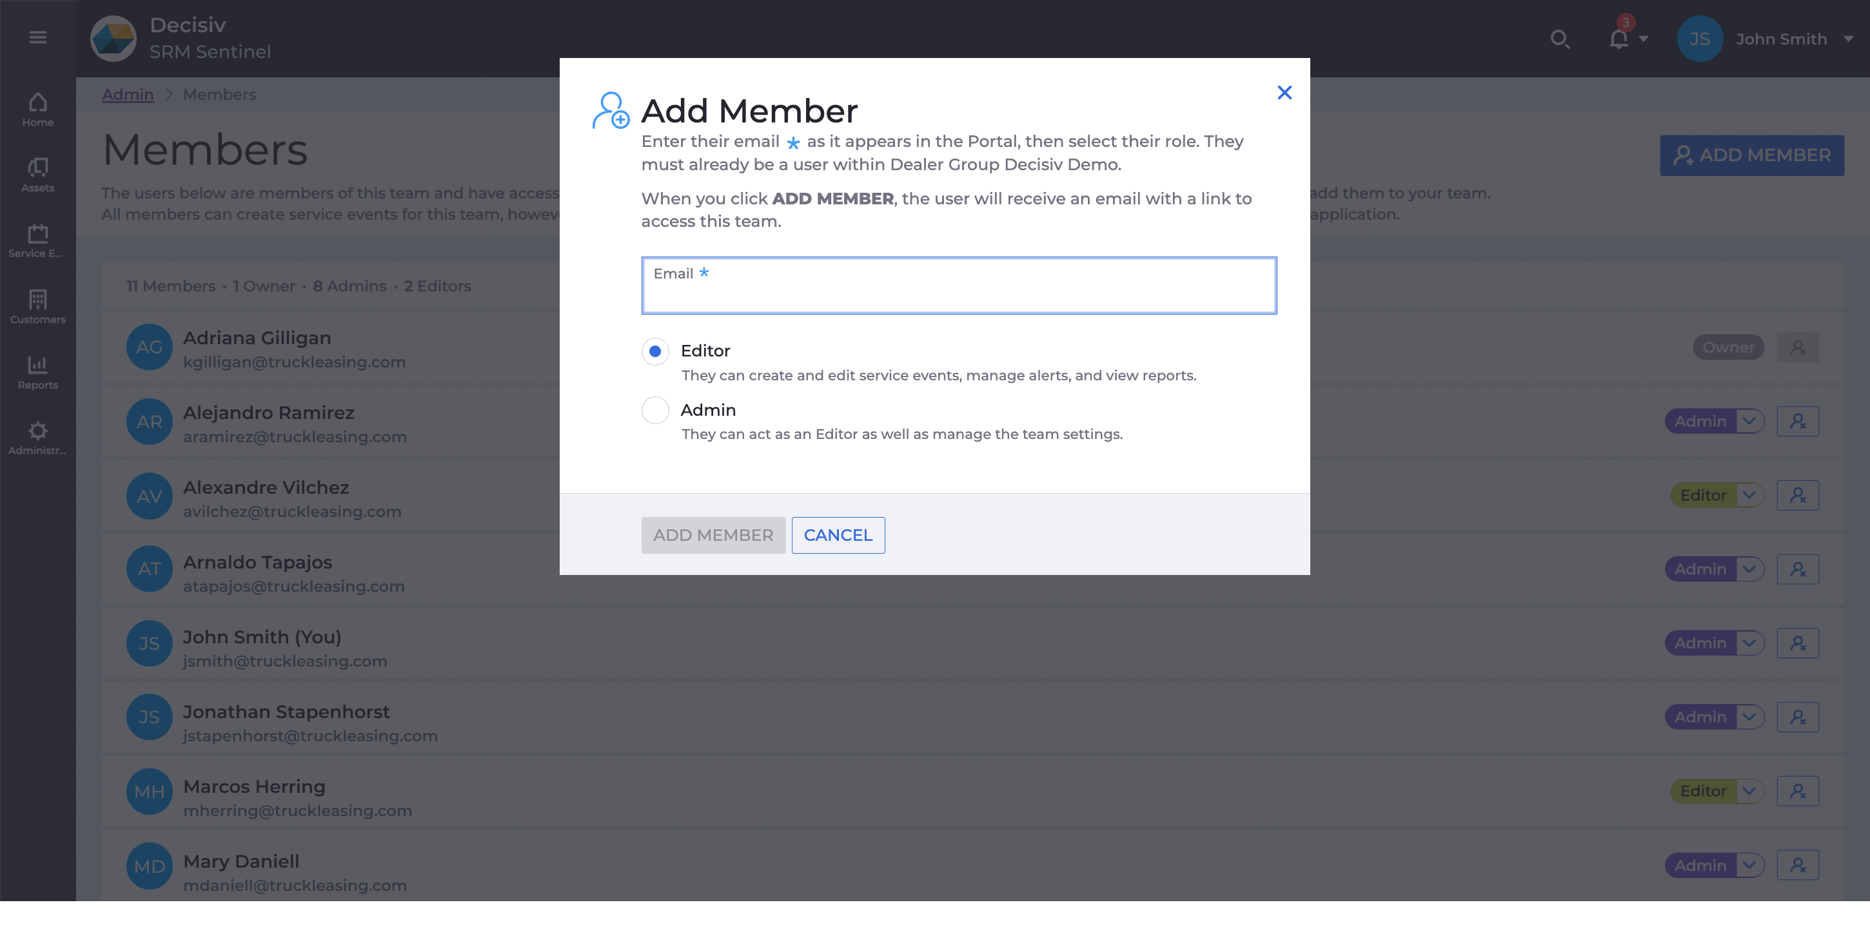This screenshot has width=1870, height=936.
Task: Open the Reports panel icon
Action: coord(37,371)
